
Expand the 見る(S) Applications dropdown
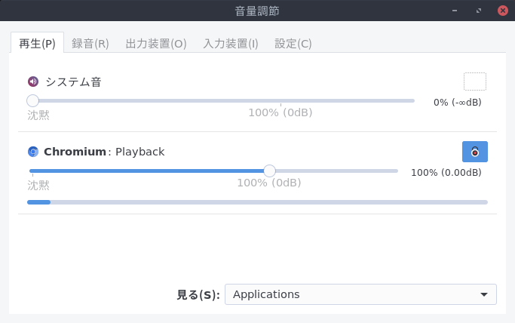[x=360, y=294]
